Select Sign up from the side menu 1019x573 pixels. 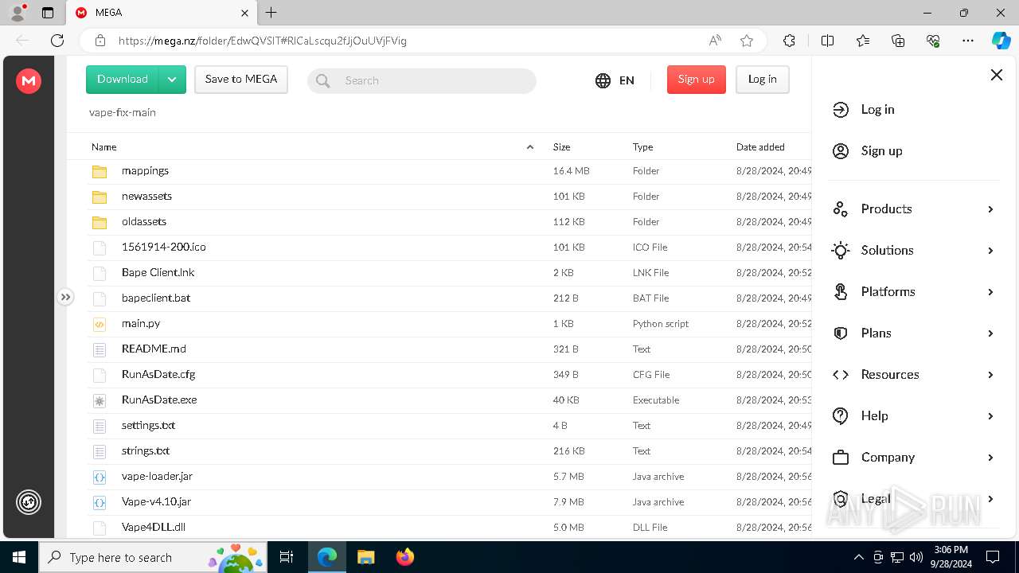[x=881, y=151]
